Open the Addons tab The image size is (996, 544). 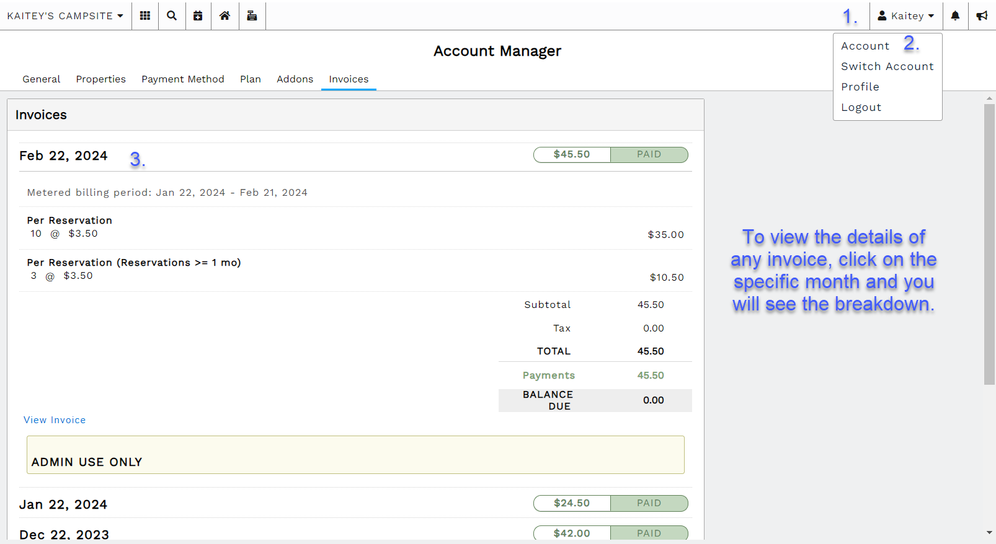295,79
